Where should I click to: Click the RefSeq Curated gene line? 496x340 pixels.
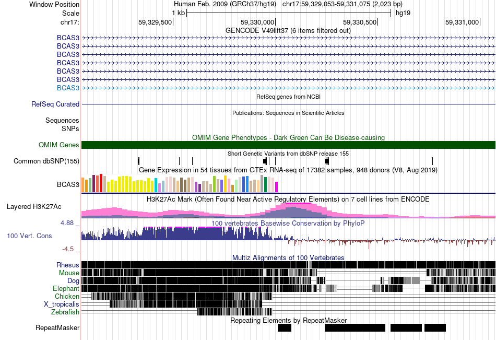[x=289, y=104]
